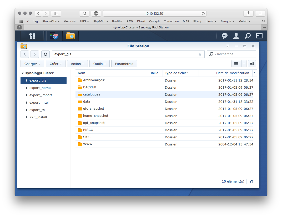282x217 pixels.
Task: Add export_gls to favorites with star
Action: [x=200, y=54]
